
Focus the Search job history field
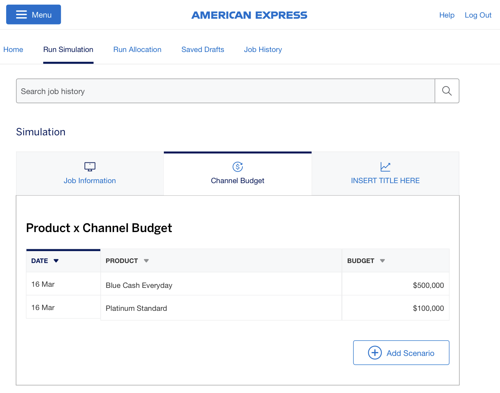point(225,91)
